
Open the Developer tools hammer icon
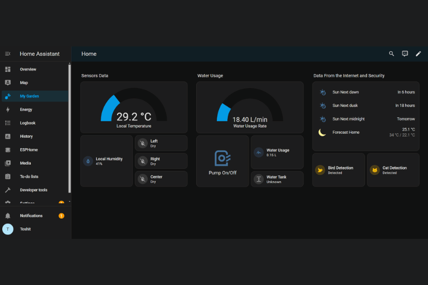tap(7, 190)
